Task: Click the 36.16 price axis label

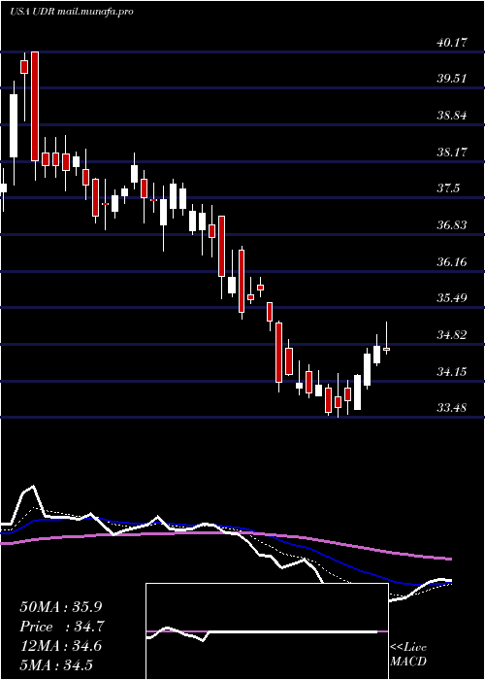Action: pos(451,262)
